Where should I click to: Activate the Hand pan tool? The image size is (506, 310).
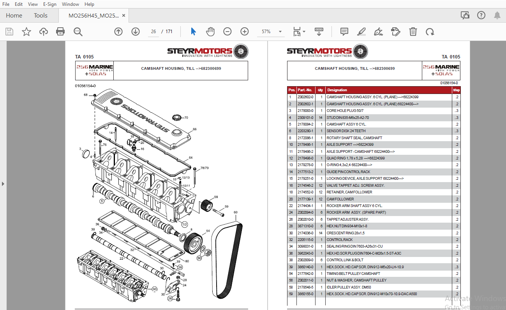pyautogui.click(x=210, y=32)
